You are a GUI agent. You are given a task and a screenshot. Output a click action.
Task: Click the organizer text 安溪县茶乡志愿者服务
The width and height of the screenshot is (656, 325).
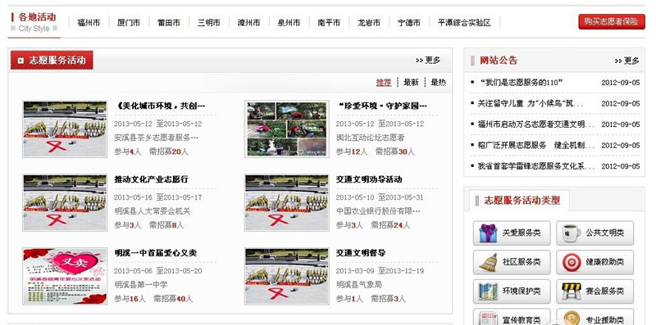tap(156, 138)
